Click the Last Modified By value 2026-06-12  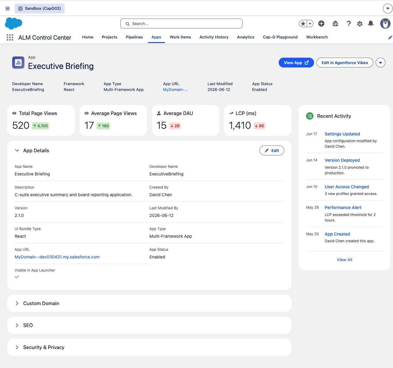click(x=162, y=215)
